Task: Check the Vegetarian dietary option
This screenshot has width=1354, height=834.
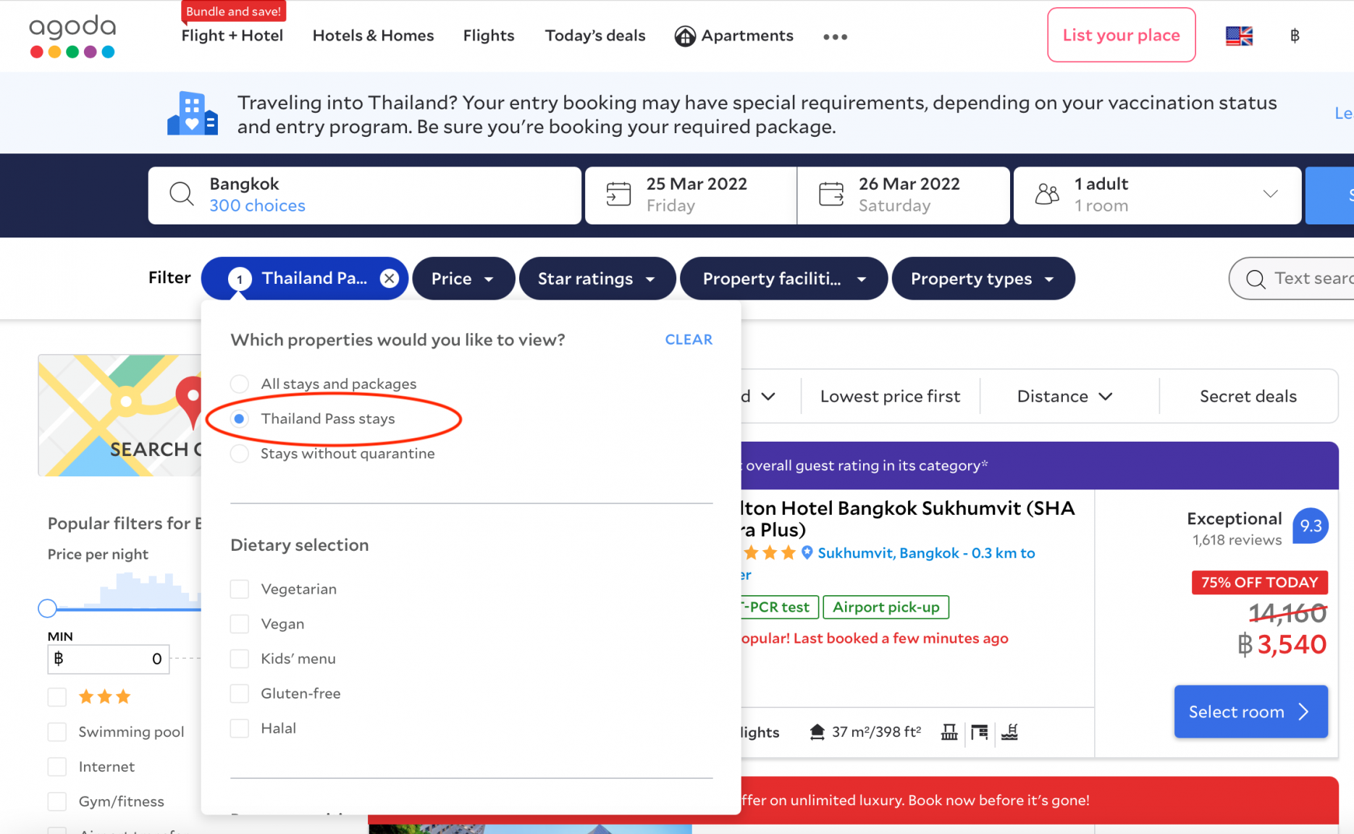Action: click(239, 589)
